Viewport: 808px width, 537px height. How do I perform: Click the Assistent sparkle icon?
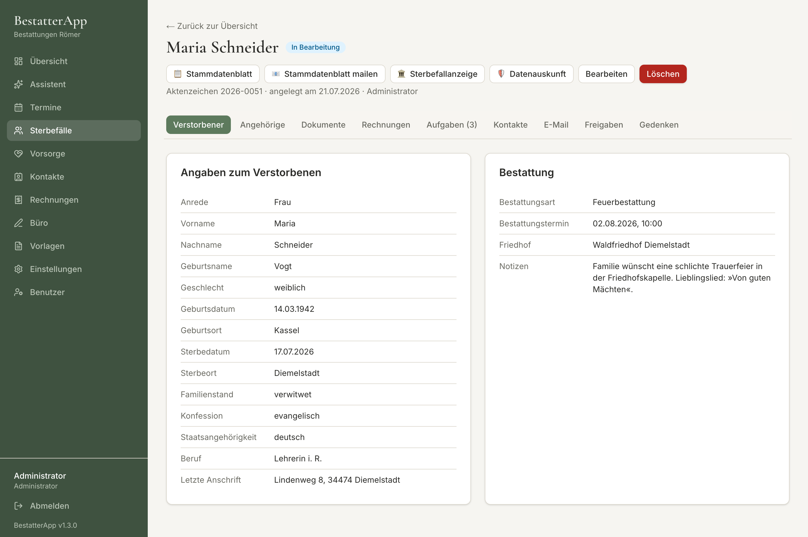(18, 84)
